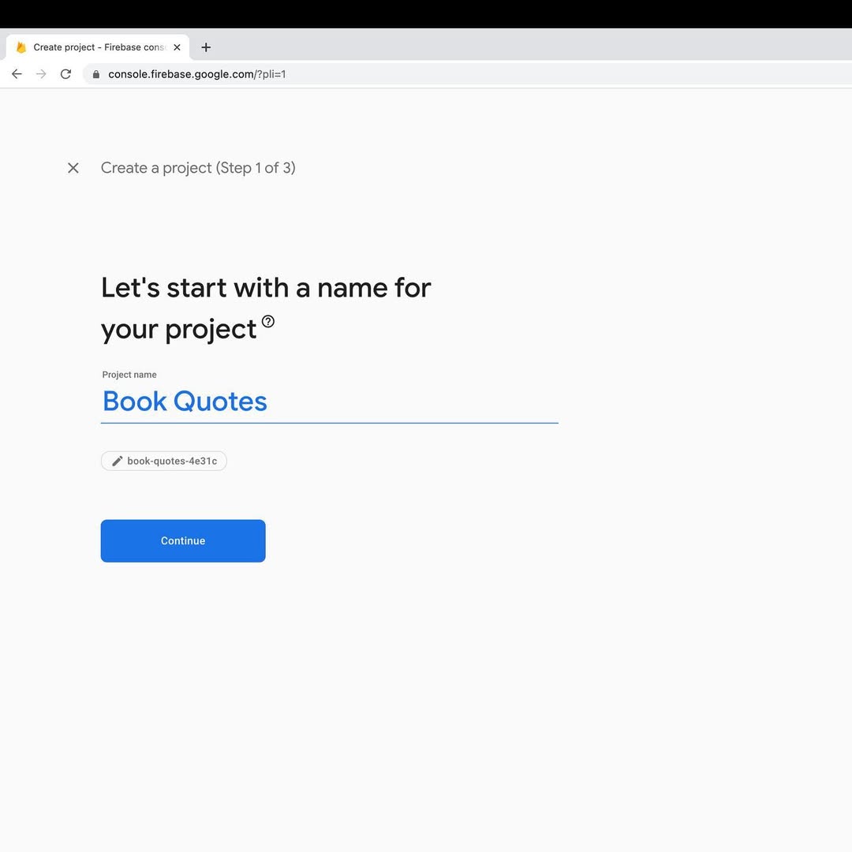Click the pencil edit icon for project ID

click(118, 461)
